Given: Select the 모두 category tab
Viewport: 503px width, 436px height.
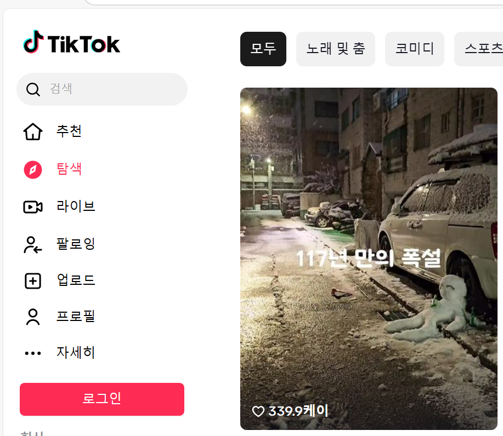Looking at the screenshot, I should click(x=263, y=49).
